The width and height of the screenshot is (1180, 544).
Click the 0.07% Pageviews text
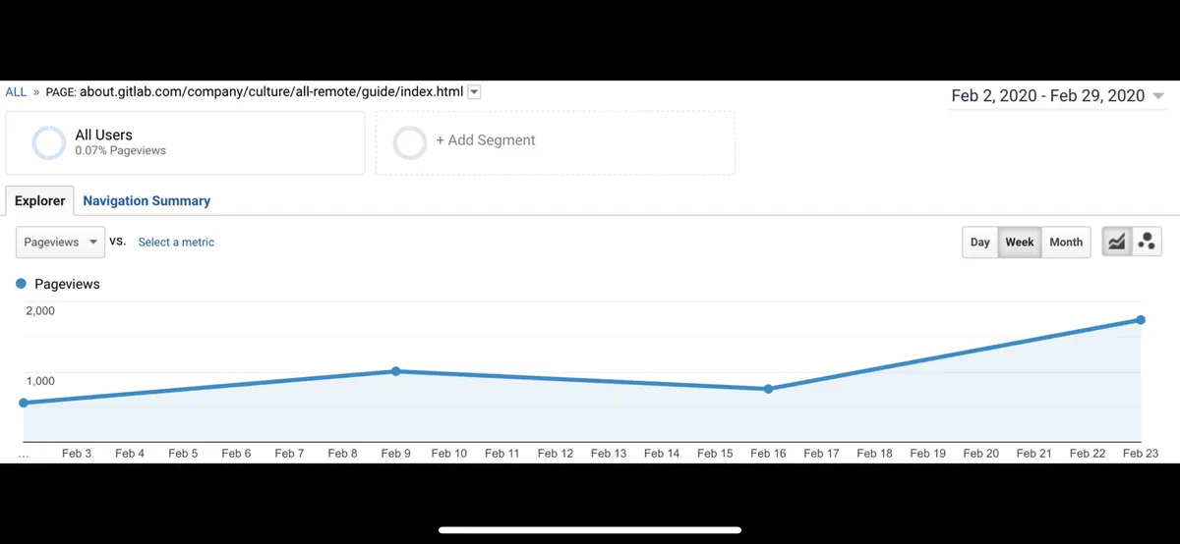click(x=120, y=151)
